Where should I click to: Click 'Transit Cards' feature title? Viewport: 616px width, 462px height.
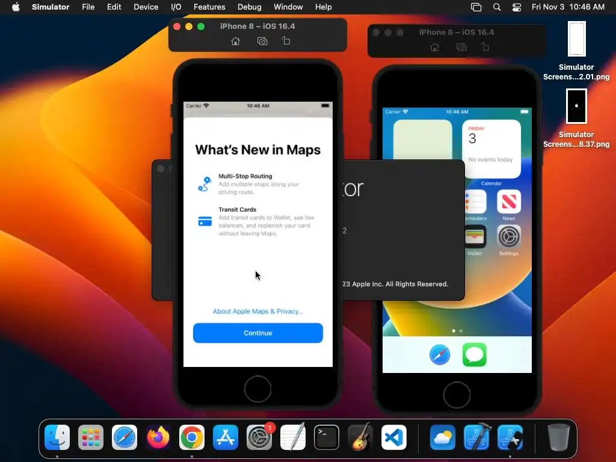coord(237,209)
